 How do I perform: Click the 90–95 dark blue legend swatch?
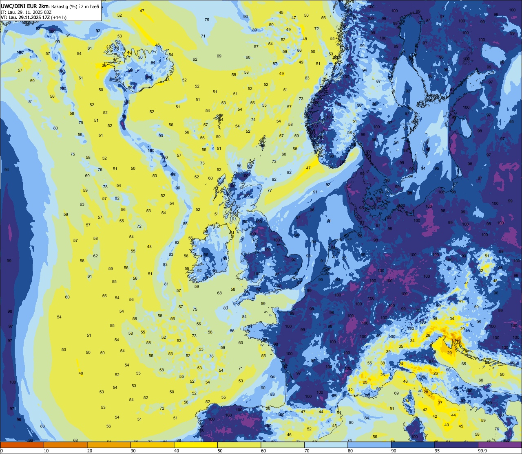pyautogui.click(x=413, y=445)
